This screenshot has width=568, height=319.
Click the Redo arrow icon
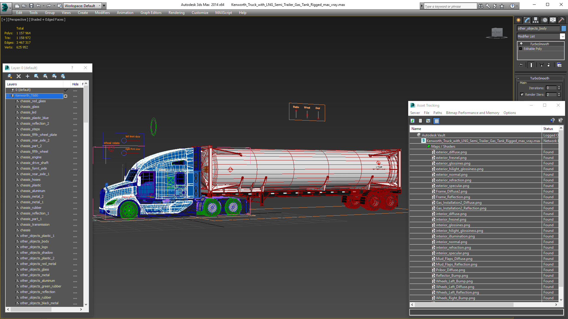[49, 6]
